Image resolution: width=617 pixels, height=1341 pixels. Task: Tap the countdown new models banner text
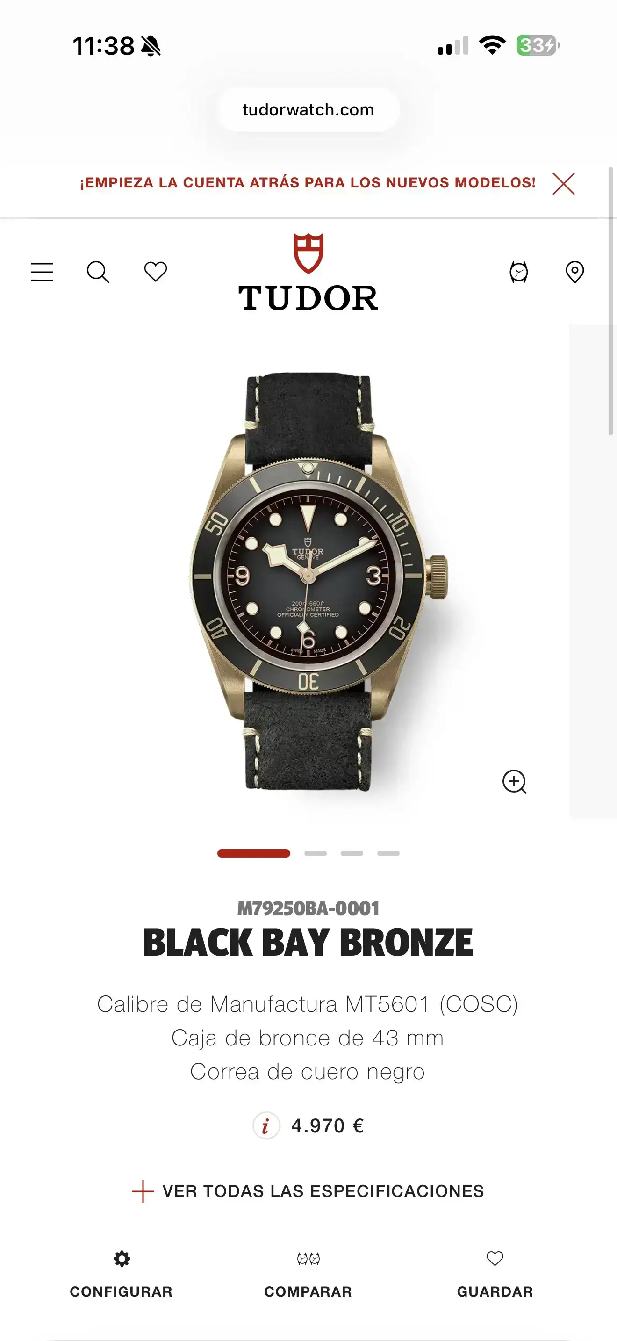[x=308, y=183]
